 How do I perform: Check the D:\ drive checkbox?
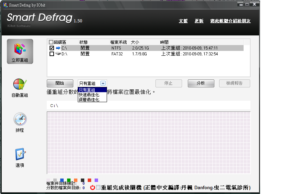coord(52,54)
